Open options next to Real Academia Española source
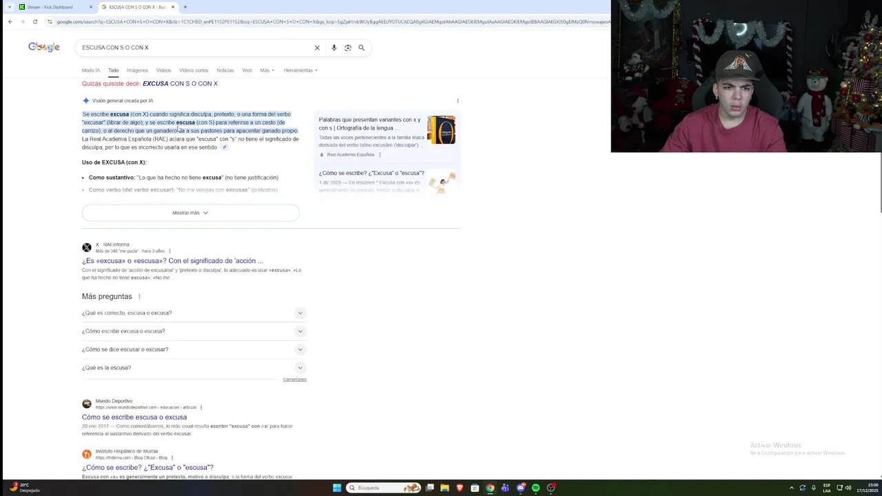This screenshot has height=496, width=882. point(380,154)
